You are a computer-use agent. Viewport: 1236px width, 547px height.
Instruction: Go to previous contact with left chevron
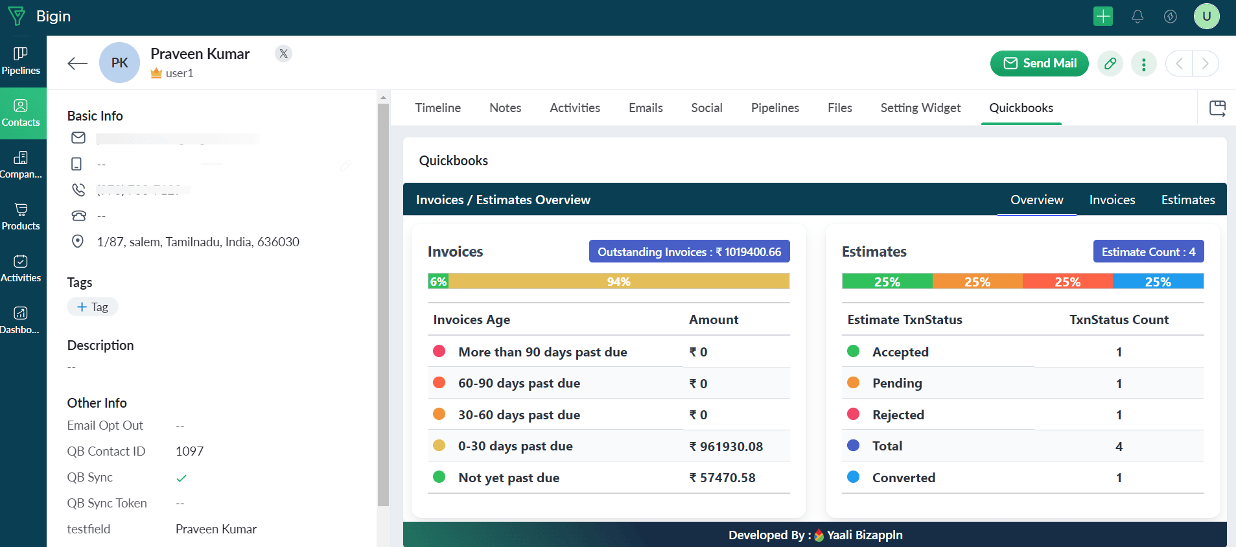[1179, 64]
